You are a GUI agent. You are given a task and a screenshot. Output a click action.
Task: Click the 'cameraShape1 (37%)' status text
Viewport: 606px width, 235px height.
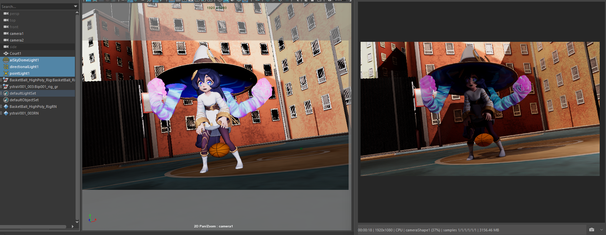pos(423,230)
